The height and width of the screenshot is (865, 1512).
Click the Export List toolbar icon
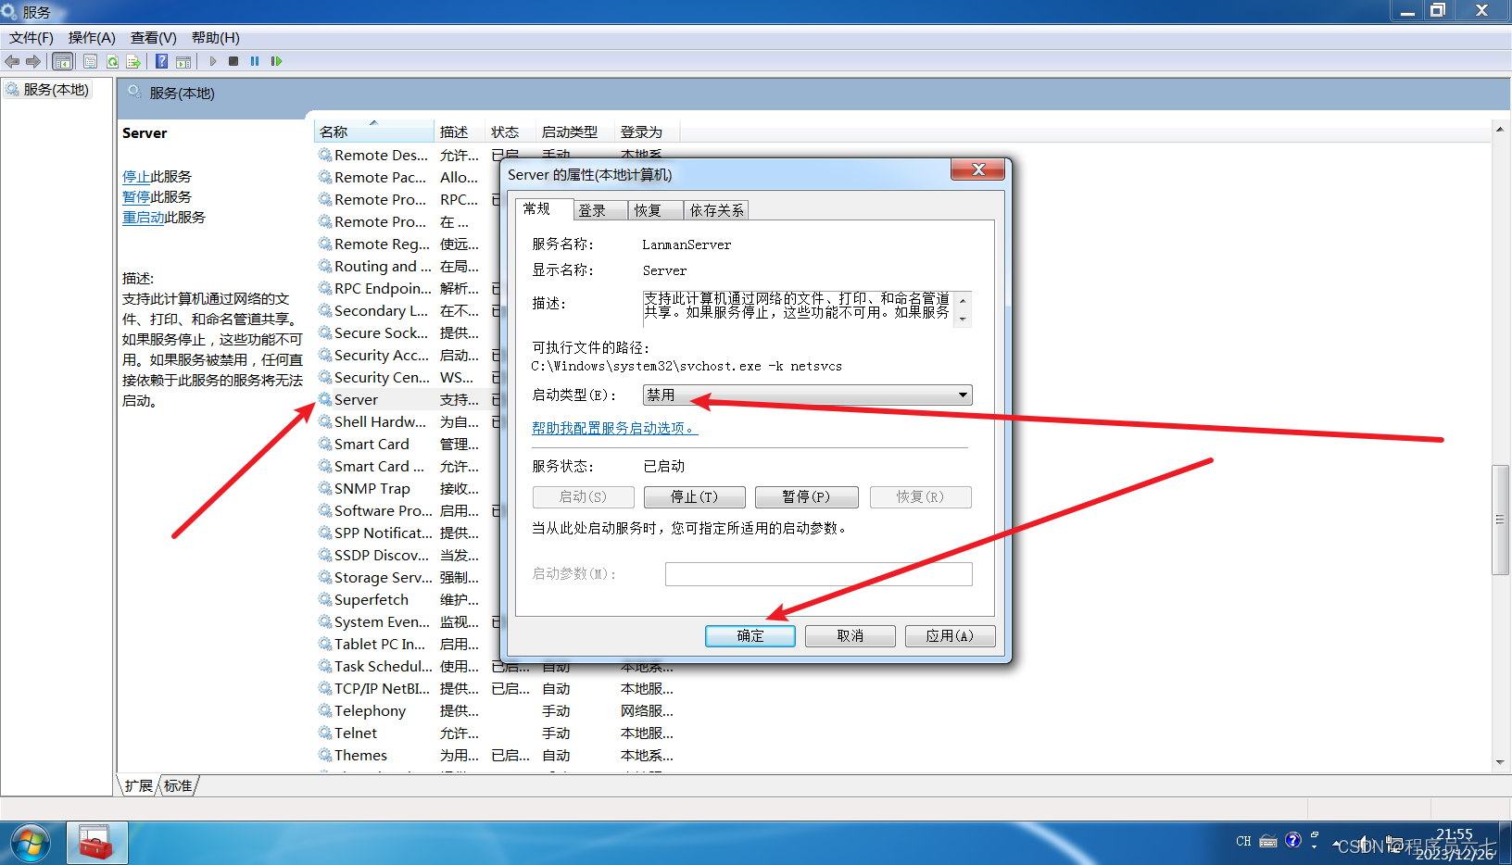[x=133, y=61]
